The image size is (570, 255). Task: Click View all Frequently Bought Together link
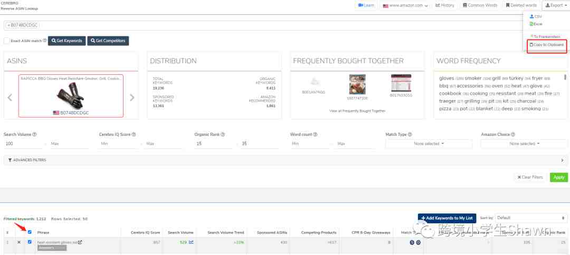[x=357, y=111]
